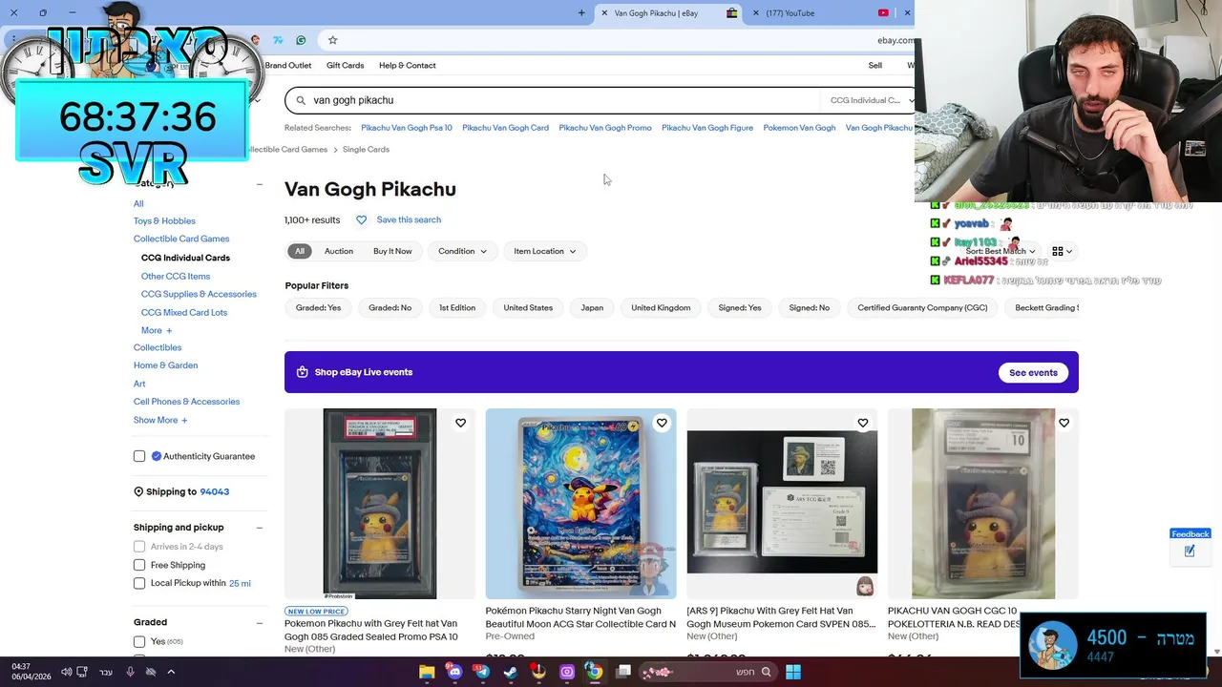Viewport: 1222px width, 687px height.
Task: Open File Explorer from the taskbar
Action: (x=427, y=672)
